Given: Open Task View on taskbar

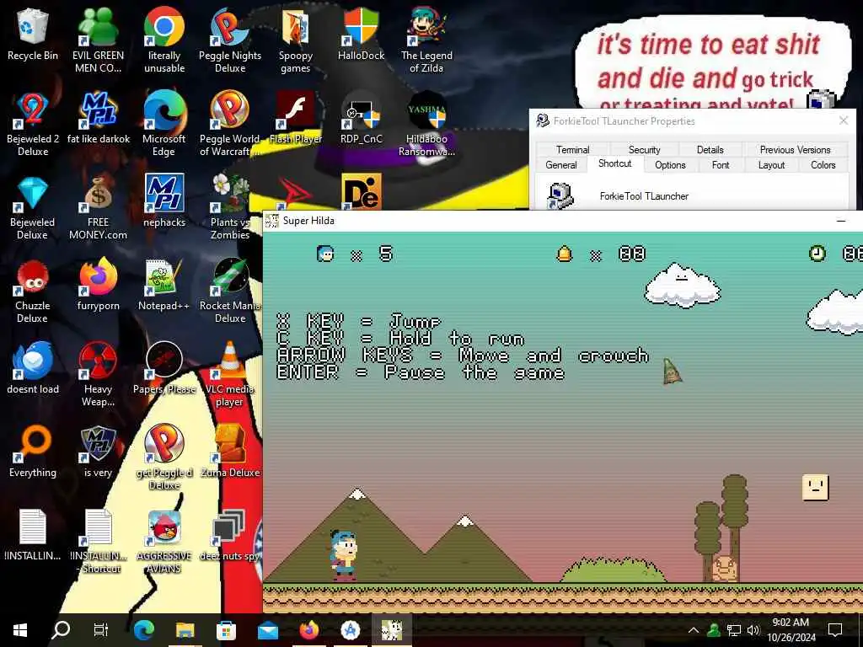Looking at the screenshot, I should tap(101, 630).
